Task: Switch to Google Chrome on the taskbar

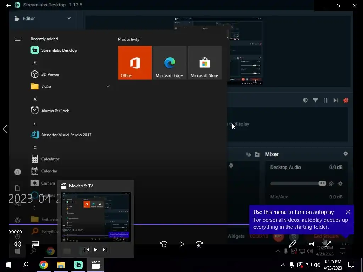Action: (43, 265)
